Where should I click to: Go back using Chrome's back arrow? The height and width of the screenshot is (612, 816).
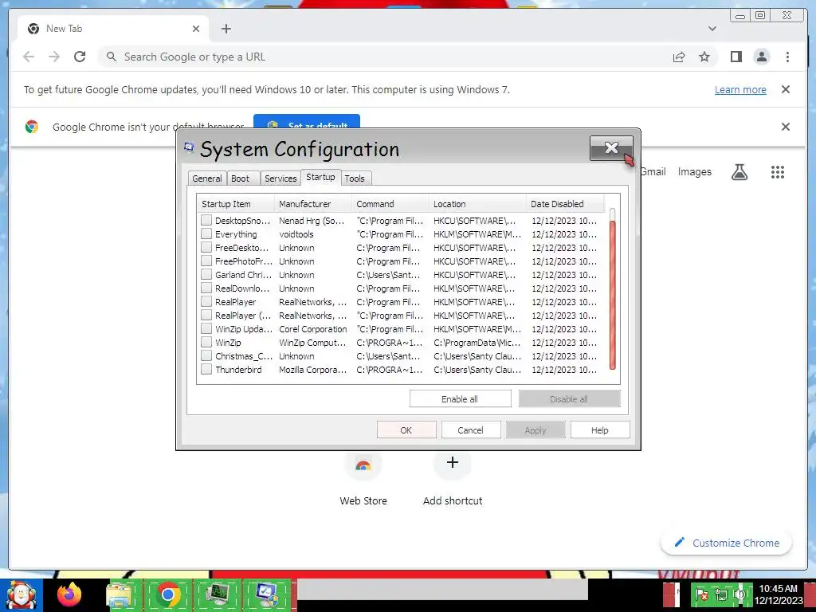coord(29,57)
